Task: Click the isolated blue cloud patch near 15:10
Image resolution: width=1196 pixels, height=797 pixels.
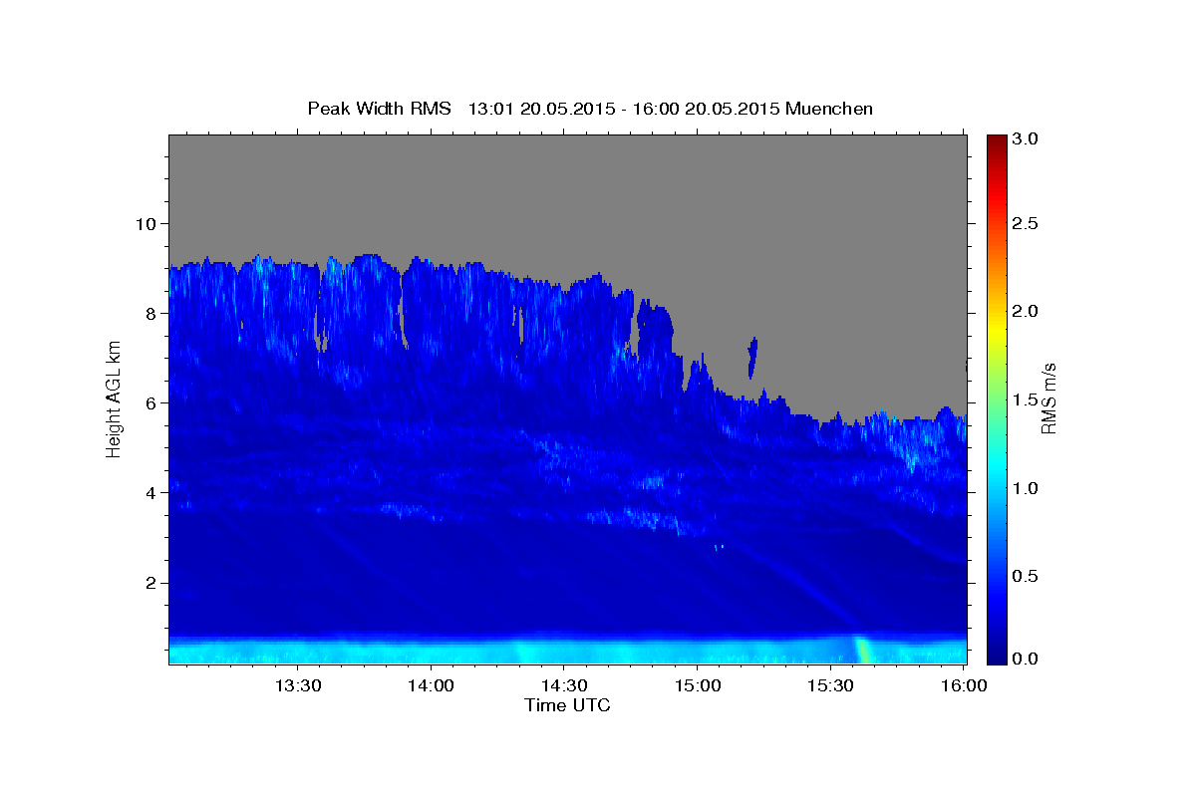Action: [x=752, y=358]
